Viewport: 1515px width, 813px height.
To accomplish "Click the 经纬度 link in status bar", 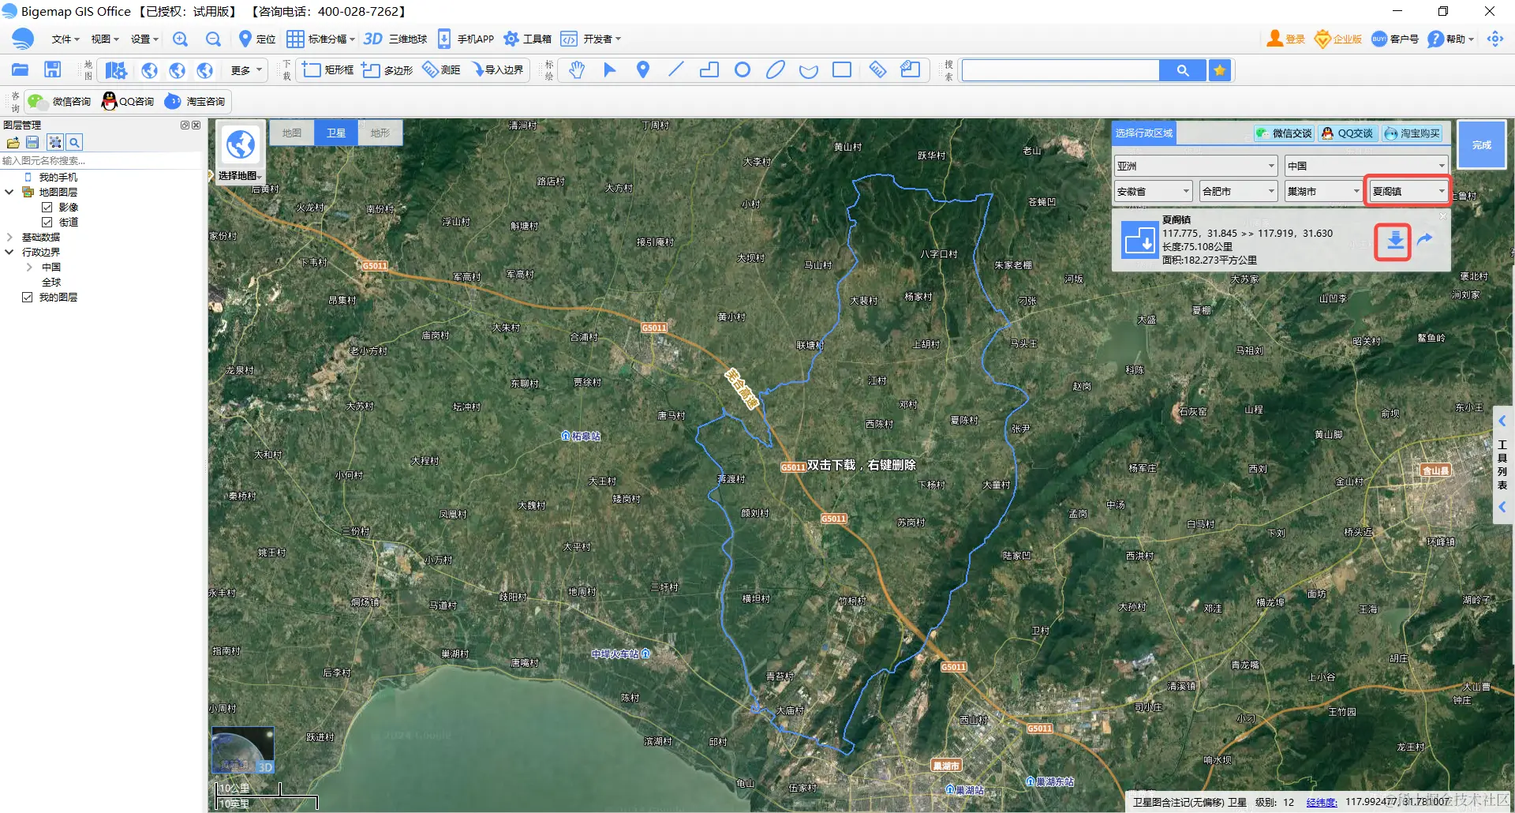I will [1322, 803].
